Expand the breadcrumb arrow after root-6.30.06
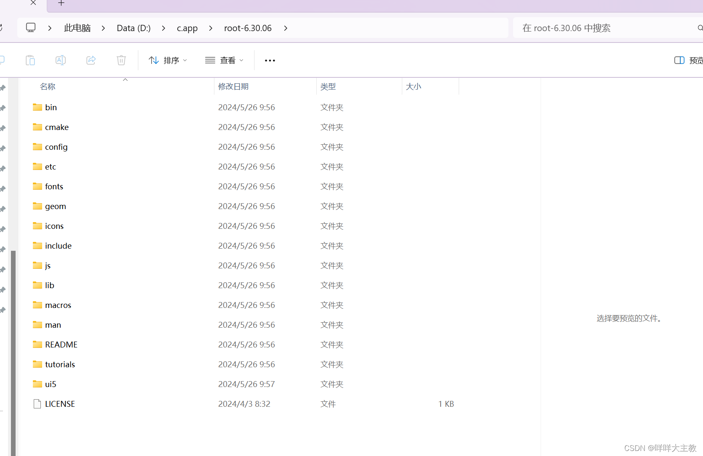This screenshot has height=456, width=703. [x=285, y=28]
